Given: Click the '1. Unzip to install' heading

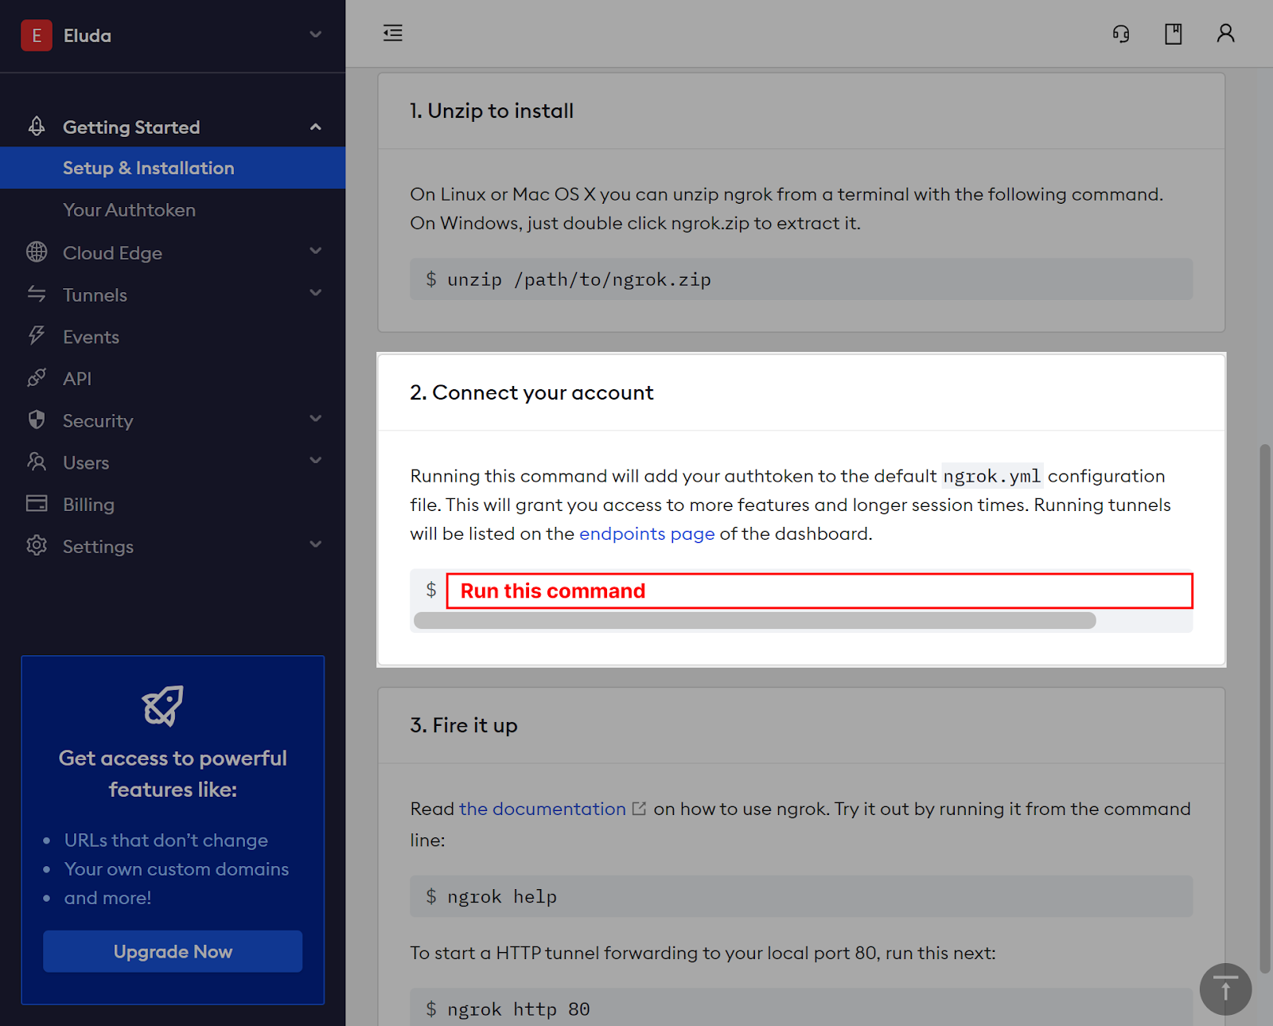Looking at the screenshot, I should pyautogui.click(x=492, y=111).
